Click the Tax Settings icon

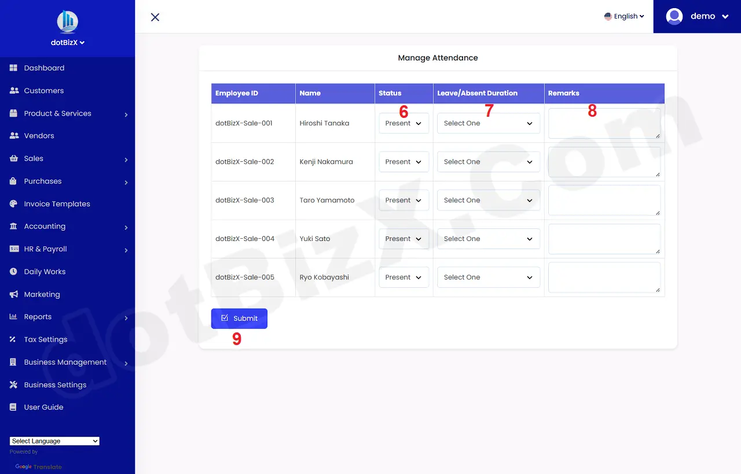coord(13,339)
